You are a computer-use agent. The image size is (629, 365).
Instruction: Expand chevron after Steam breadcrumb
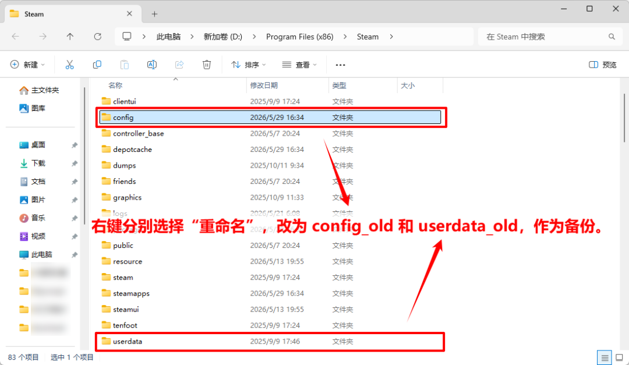[x=391, y=37]
